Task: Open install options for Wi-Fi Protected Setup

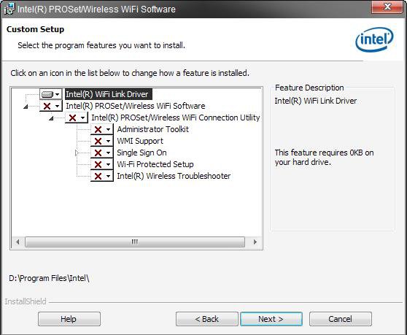Action: tap(102, 164)
